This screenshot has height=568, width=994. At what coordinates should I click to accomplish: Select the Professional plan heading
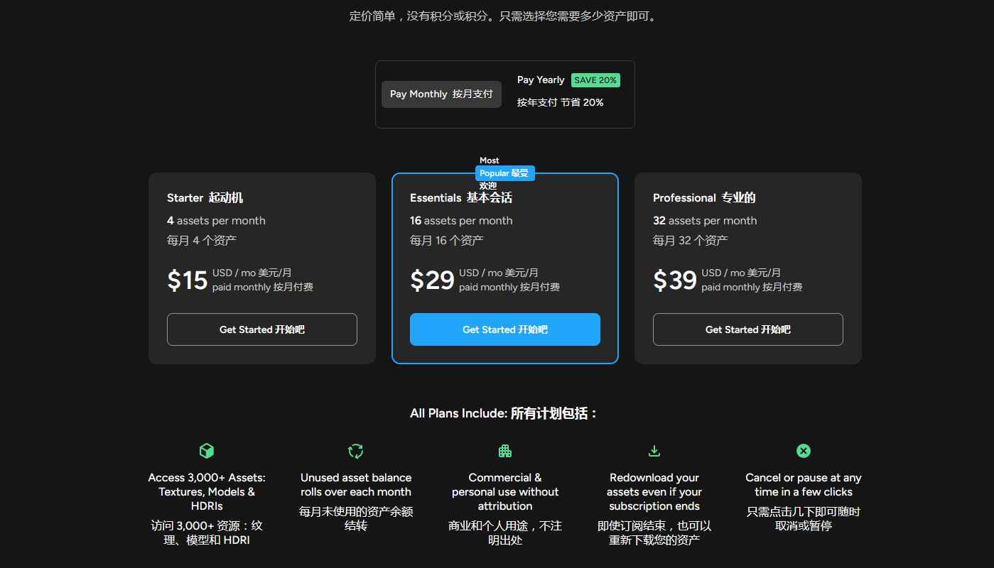point(703,198)
